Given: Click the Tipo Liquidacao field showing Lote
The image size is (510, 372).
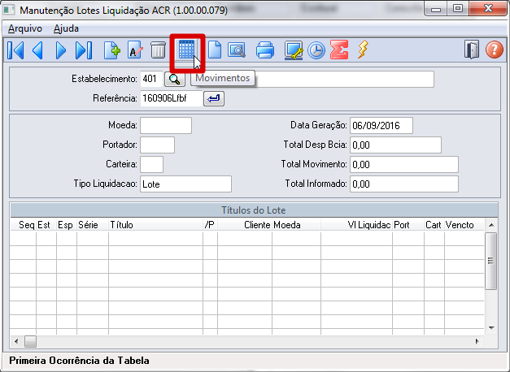Looking at the screenshot, I should coord(185,184).
